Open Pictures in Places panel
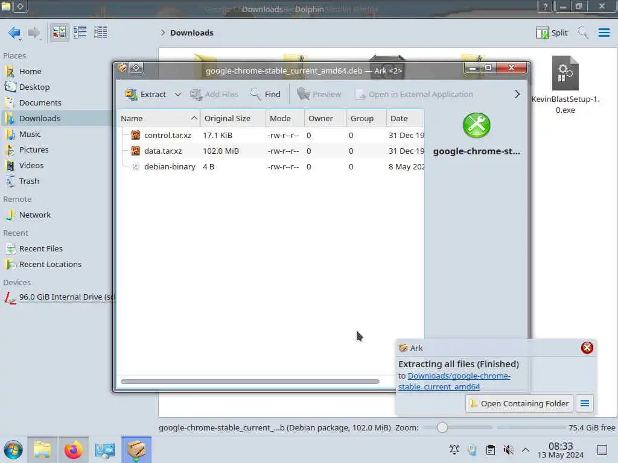Screen dimensions: 618x463 (x=34, y=150)
